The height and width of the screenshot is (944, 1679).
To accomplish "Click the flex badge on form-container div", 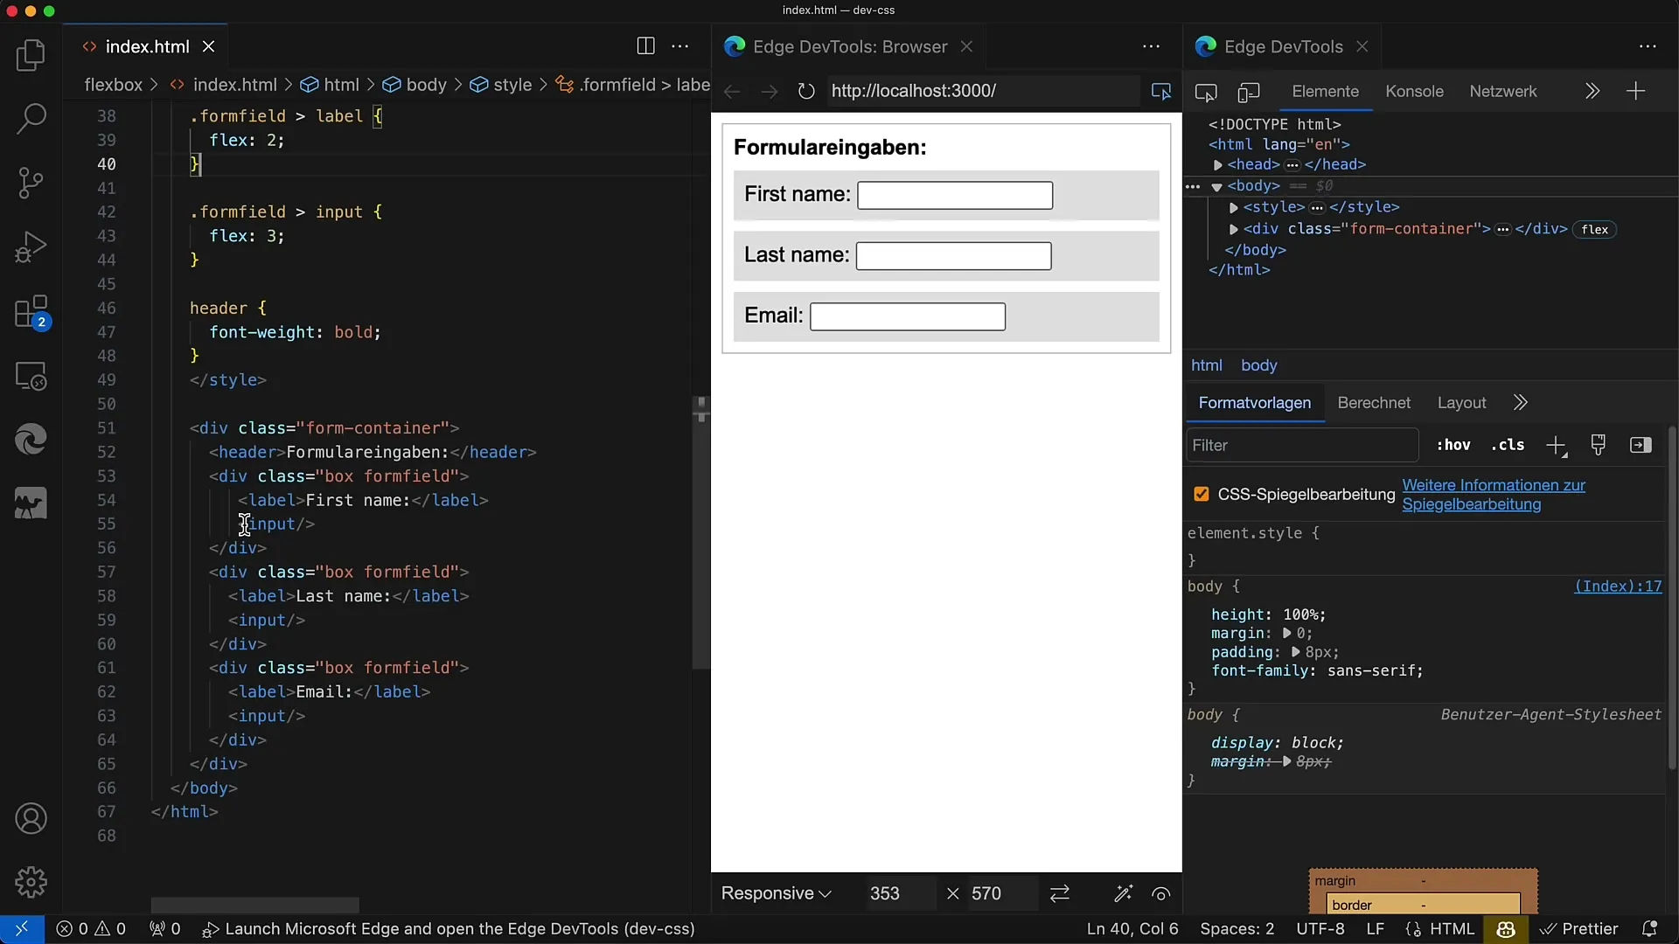I will [1595, 229].
